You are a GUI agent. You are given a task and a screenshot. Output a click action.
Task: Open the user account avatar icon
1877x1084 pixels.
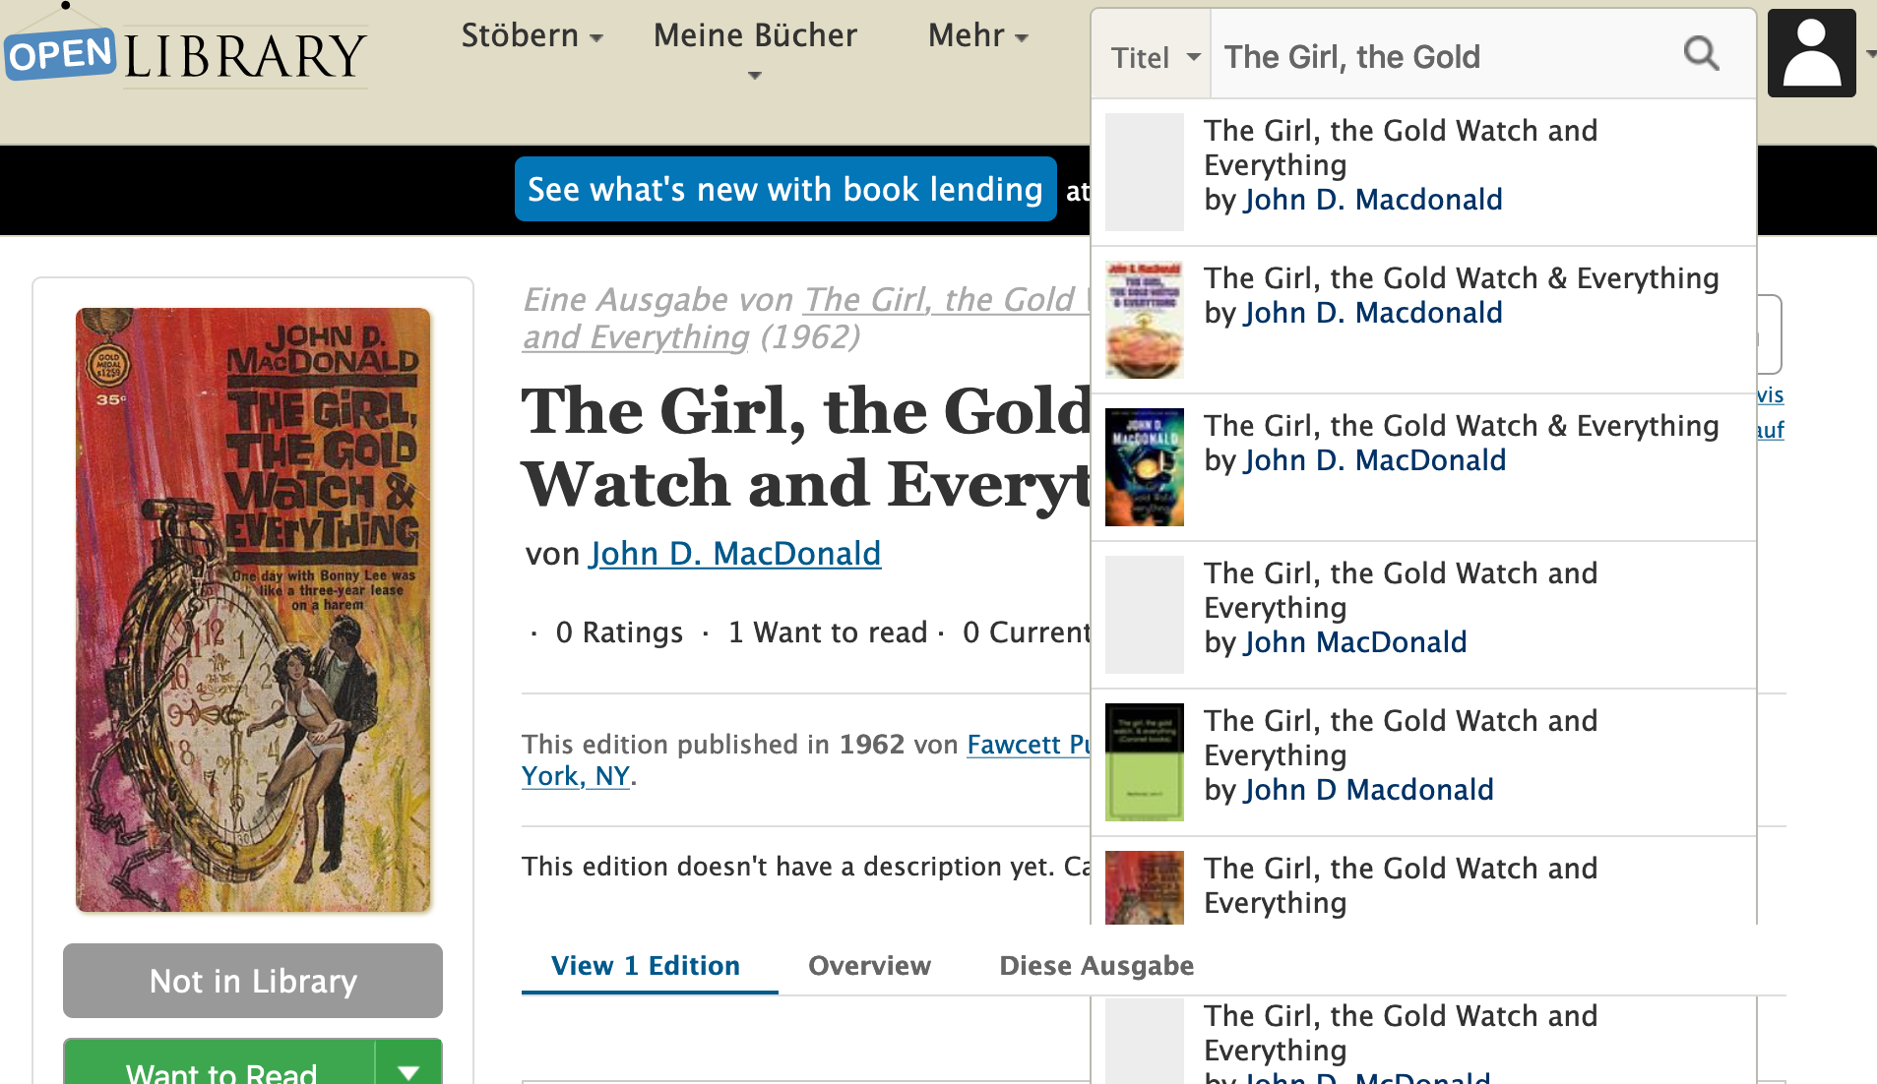coord(1811,53)
